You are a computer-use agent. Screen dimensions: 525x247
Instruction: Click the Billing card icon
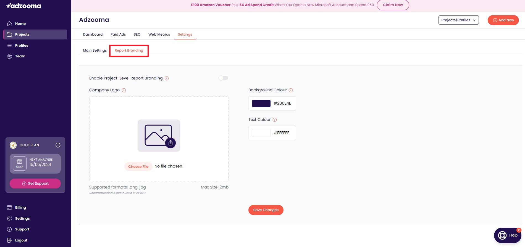pyautogui.click(x=9, y=208)
